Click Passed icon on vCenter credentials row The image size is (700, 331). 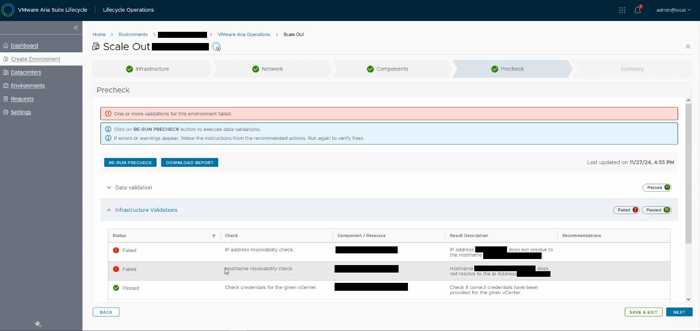click(x=116, y=288)
